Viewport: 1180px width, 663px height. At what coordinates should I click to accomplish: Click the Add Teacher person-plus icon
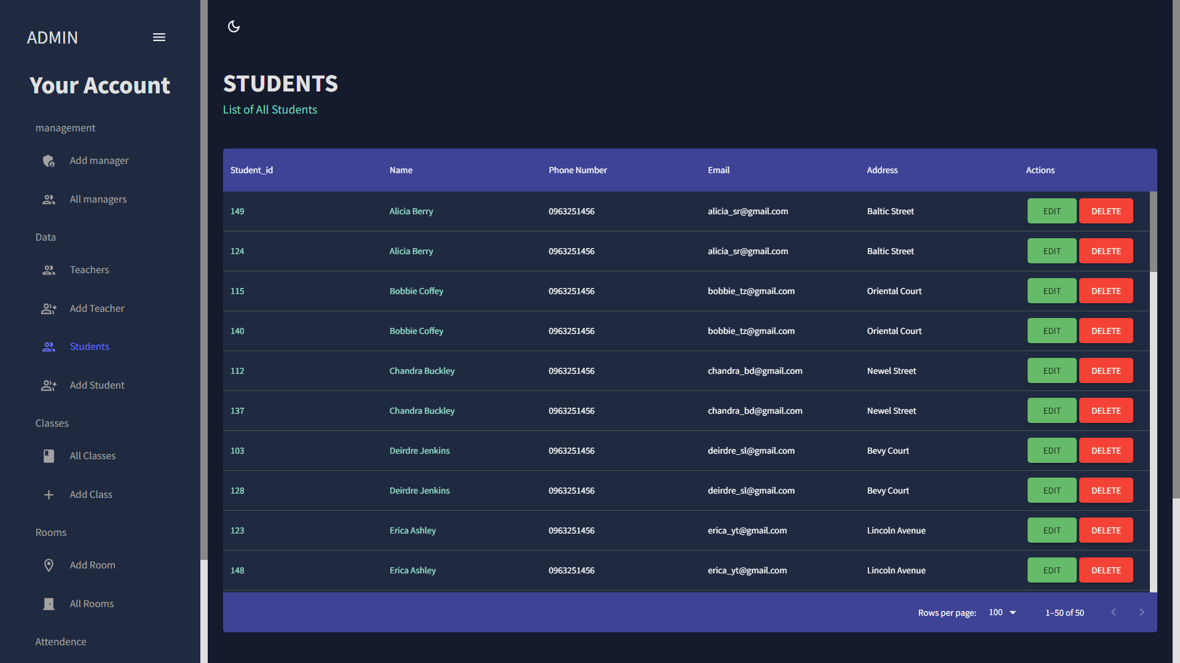(49, 309)
